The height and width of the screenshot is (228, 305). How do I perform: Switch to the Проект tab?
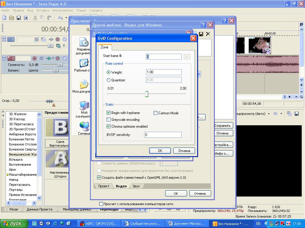[x=104, y=186]
